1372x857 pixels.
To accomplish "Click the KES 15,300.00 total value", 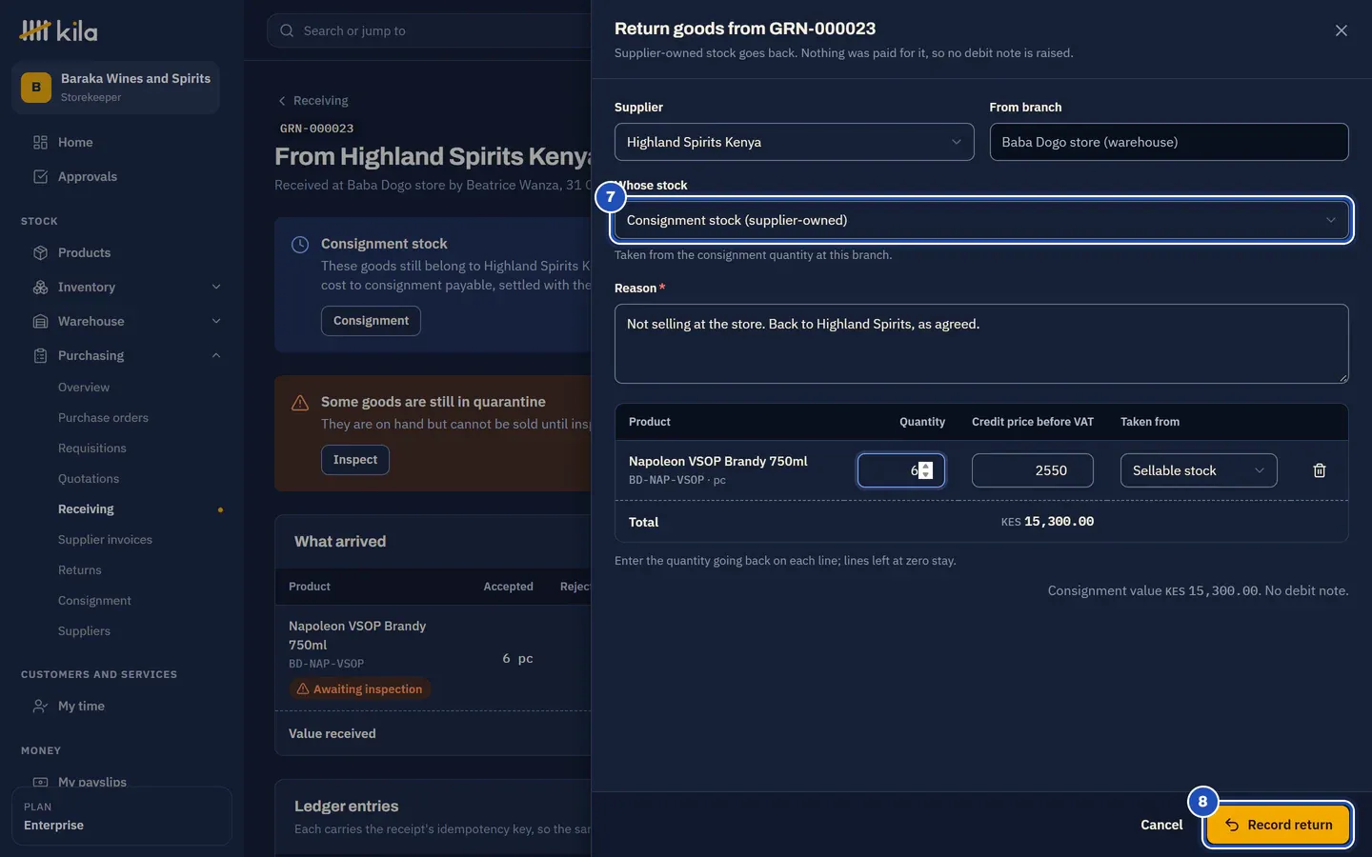I will 1047,522.
